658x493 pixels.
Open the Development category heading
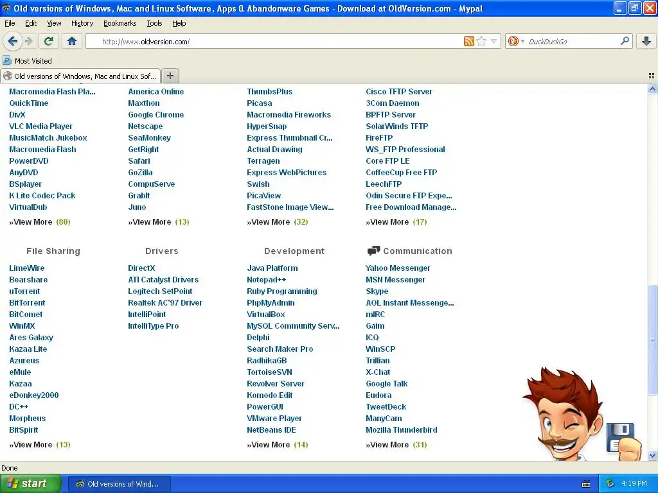(294, 251)
